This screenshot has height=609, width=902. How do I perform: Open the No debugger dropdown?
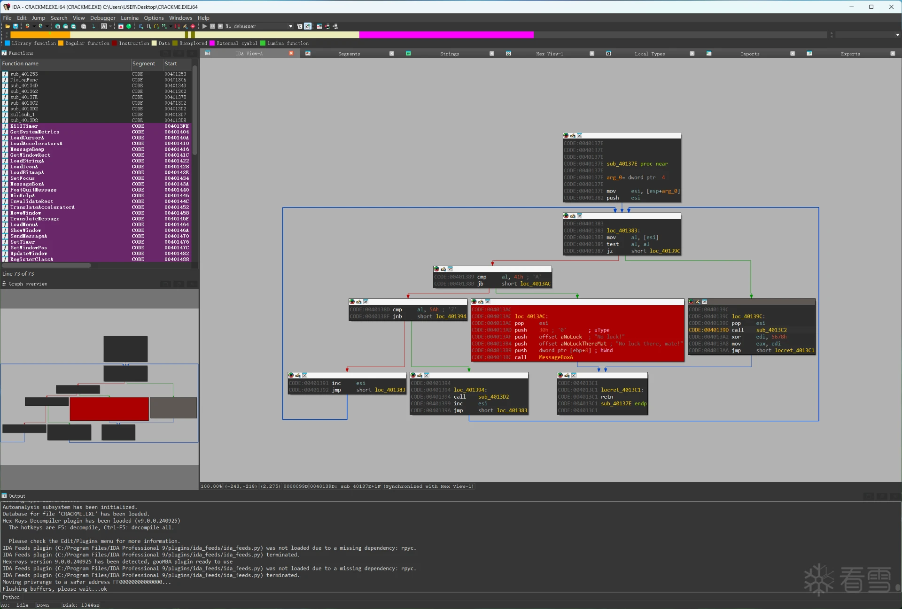[x=290, y=26]
